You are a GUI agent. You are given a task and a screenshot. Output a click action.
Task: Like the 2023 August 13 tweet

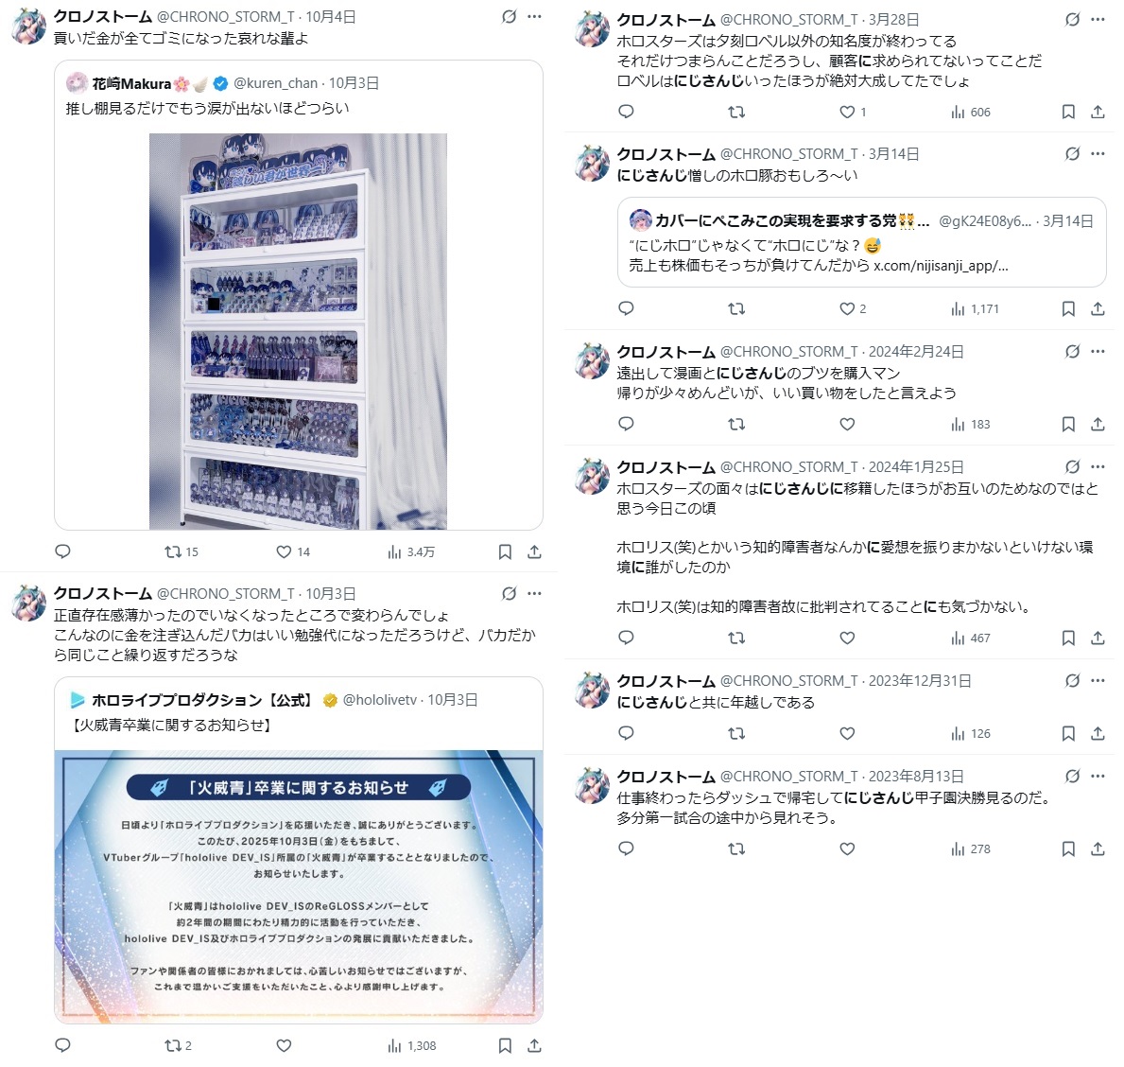(847, 848)
